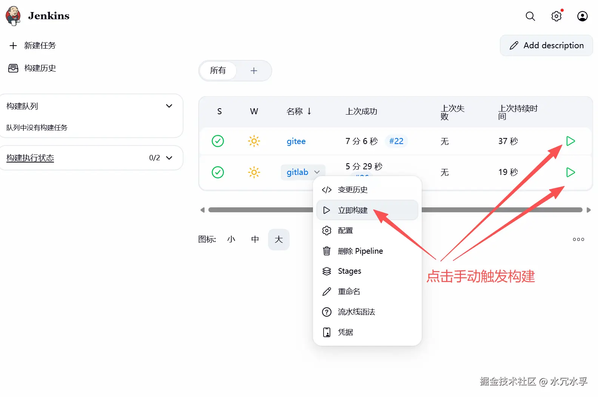598x397 pixels.
Task: Choose 重命名 in the context menu
Action: point(367,291)
